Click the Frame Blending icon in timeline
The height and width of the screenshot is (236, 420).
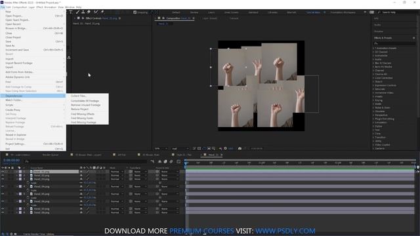[x=165, y=162]
